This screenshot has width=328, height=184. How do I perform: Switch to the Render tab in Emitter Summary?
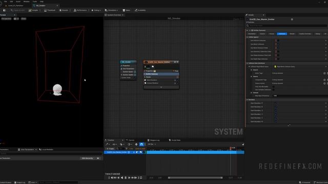click(292, 34)
